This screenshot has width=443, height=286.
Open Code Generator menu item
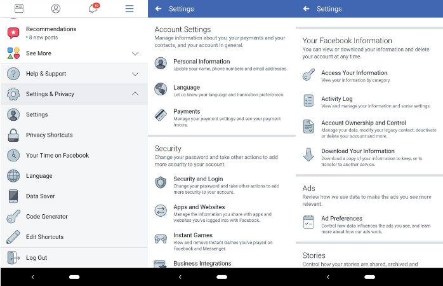(74, 217)
